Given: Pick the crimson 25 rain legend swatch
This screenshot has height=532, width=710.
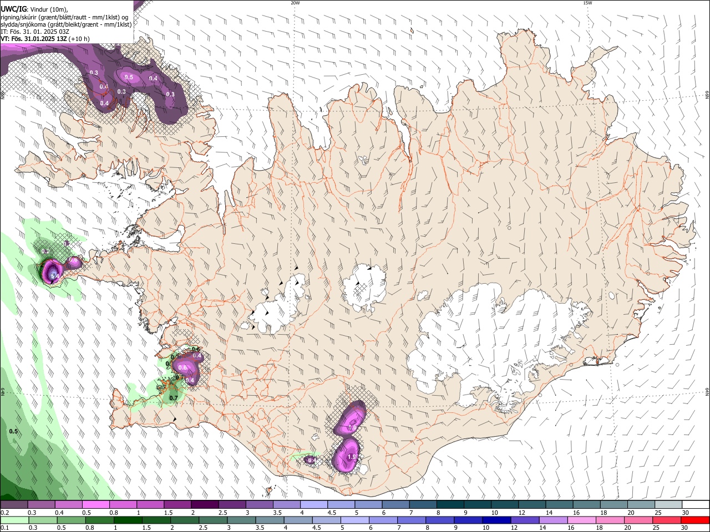Looking at the screenshot, I should tap(667, 520).
